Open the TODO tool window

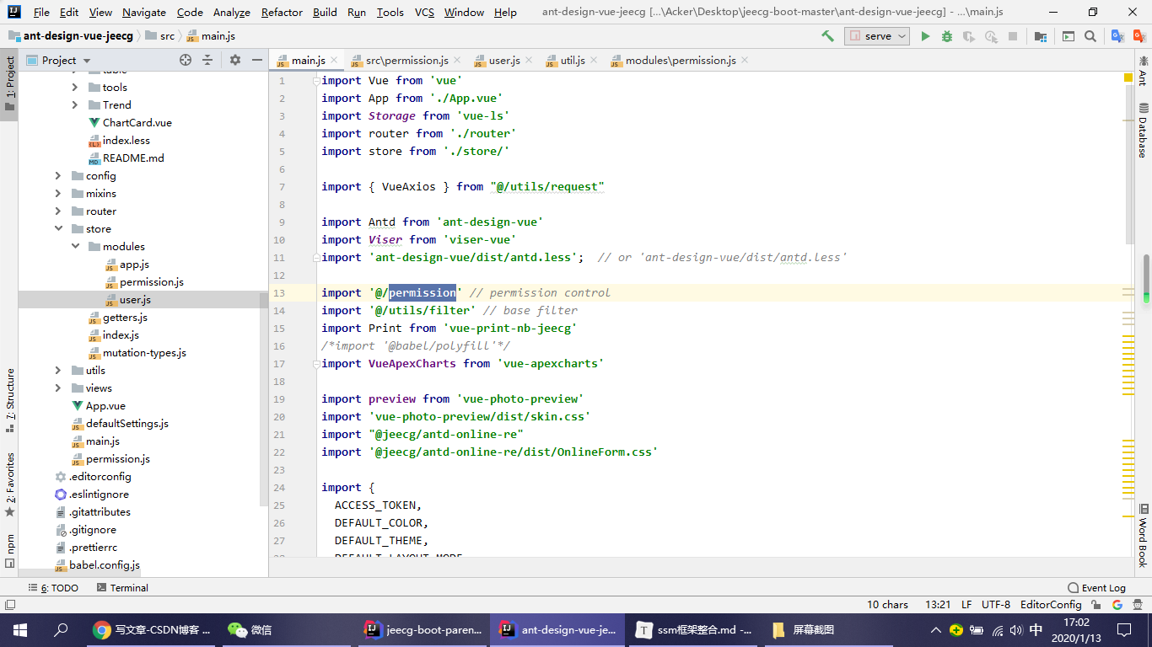click(53, 587)
